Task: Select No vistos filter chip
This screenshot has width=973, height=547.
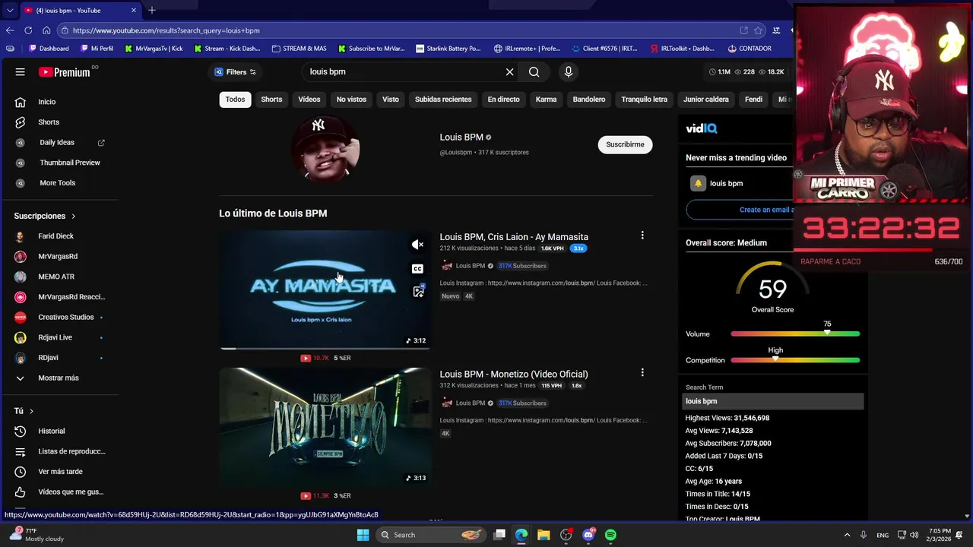Action: [351, 100]
